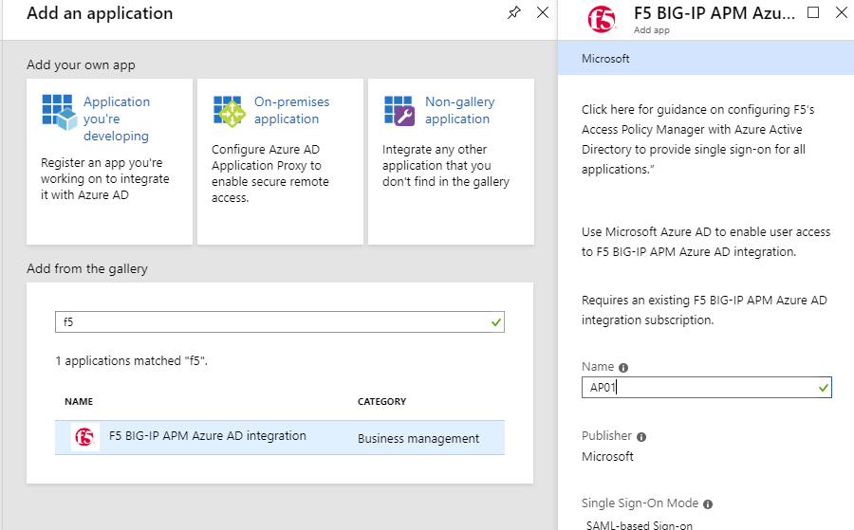Click the green check in gallery search box
854x530 pixels.
(495, 322)
